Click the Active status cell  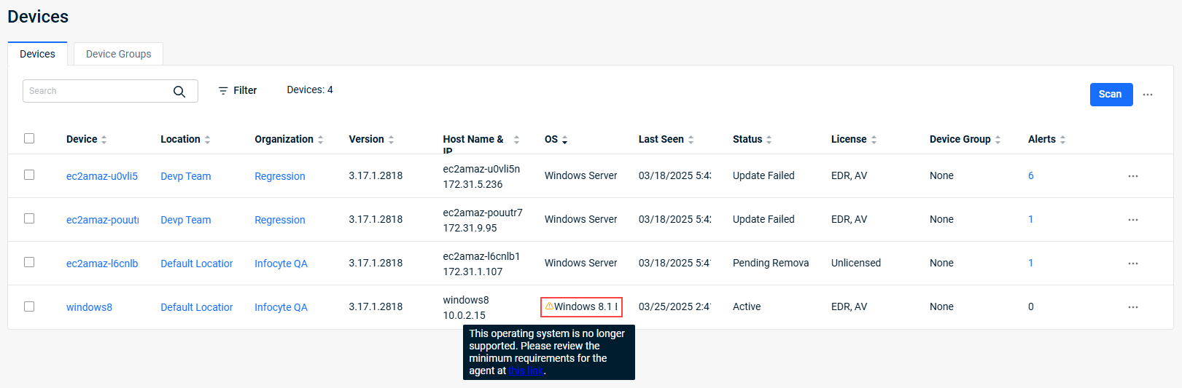[747, 306]
